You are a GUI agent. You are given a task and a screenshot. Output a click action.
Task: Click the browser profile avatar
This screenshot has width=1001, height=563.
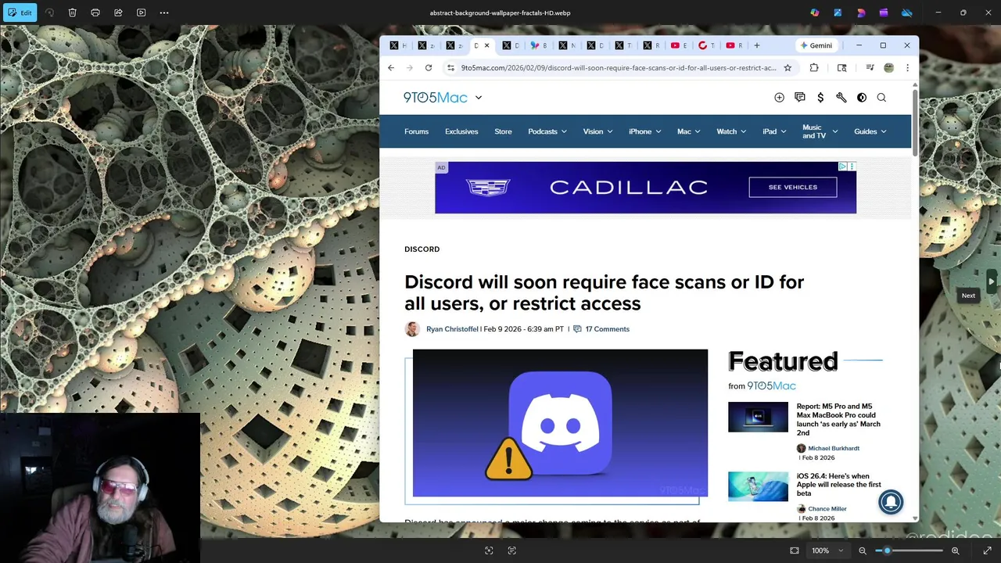tap(888, 68)
